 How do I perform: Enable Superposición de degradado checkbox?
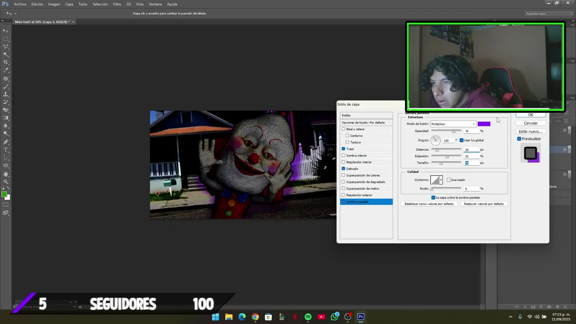click(343, 182)
